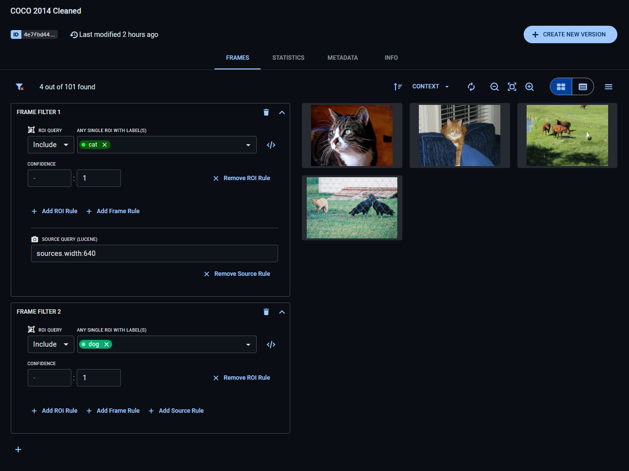Screen dimensions: 629x471
Task: Remove the cat label chip from the ROI query
Action: (104, 144)
